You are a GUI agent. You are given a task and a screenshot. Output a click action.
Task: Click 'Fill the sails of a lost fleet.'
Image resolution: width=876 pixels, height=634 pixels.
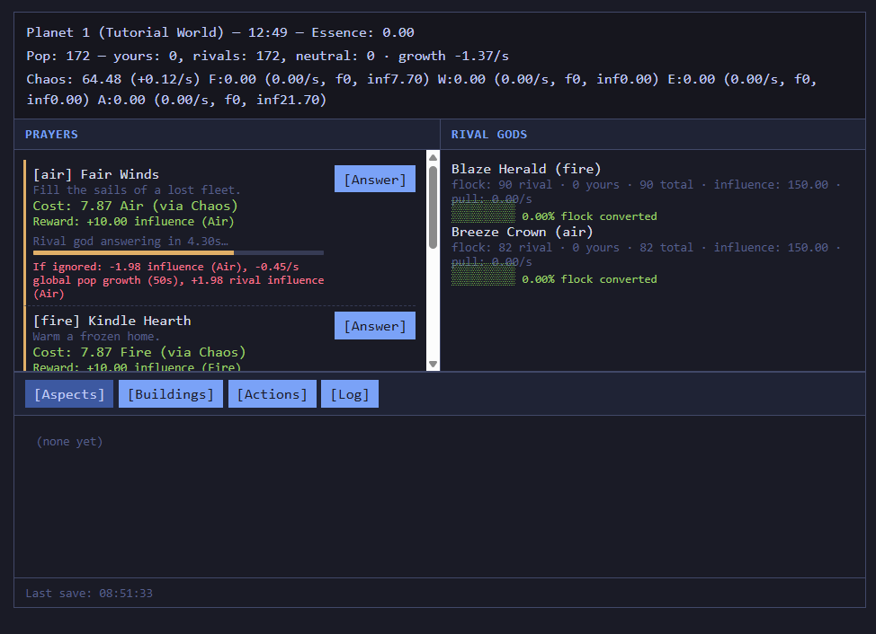[137, 190]
